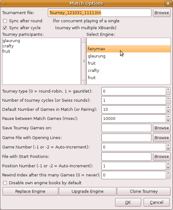173x210 pixels.
Task: Browse for Save Tourney Games file
Action: click(x=162, y=128)
